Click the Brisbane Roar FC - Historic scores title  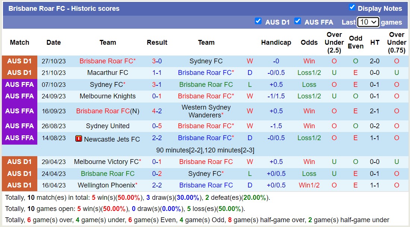pyautogui.click(x=63, y=8)
